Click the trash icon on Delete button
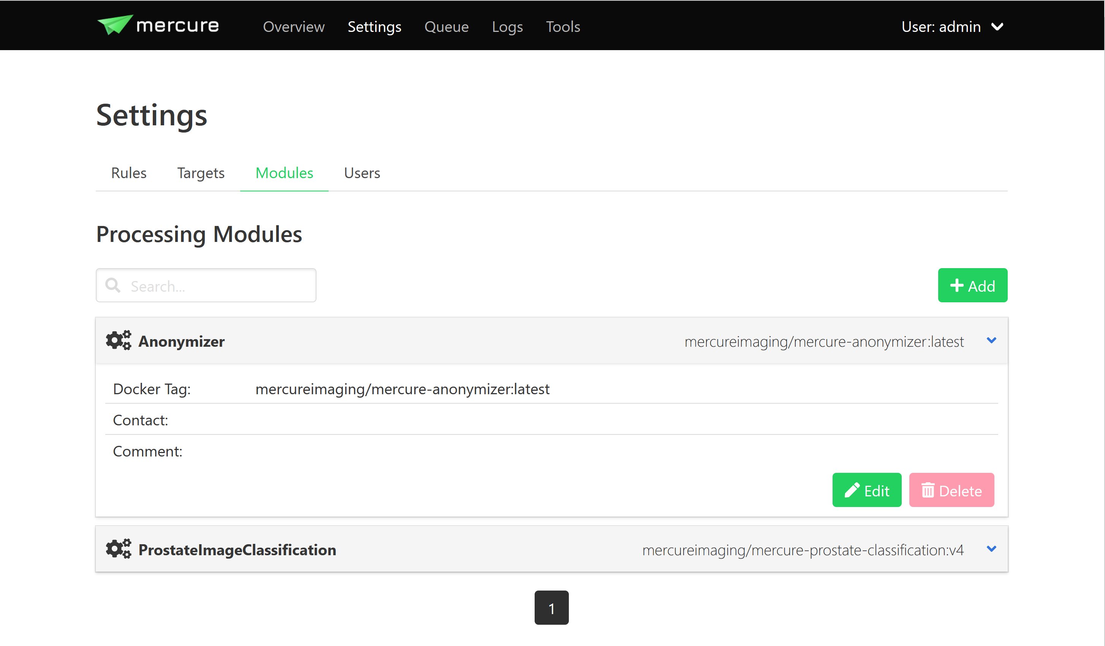 coord(928,490)
